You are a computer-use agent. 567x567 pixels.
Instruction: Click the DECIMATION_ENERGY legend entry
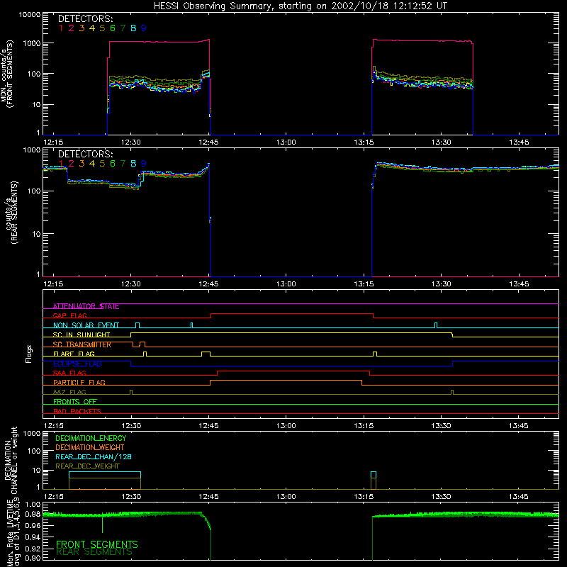[x=91, y=438]
